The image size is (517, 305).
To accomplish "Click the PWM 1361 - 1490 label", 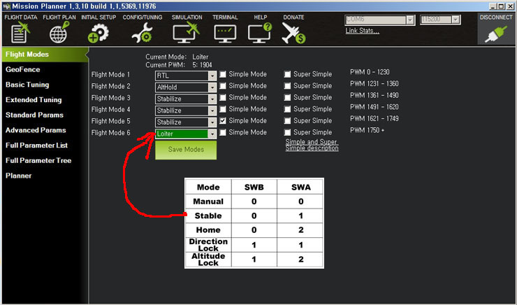I will pos(374,95).
